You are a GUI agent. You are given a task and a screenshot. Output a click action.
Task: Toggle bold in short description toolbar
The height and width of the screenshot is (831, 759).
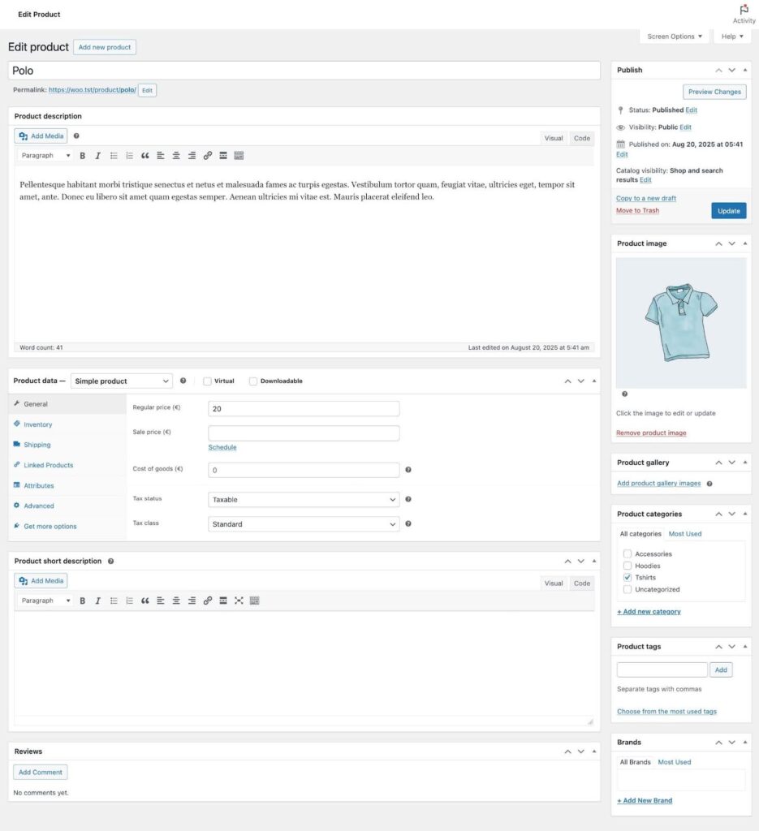(x=82, y=601)
